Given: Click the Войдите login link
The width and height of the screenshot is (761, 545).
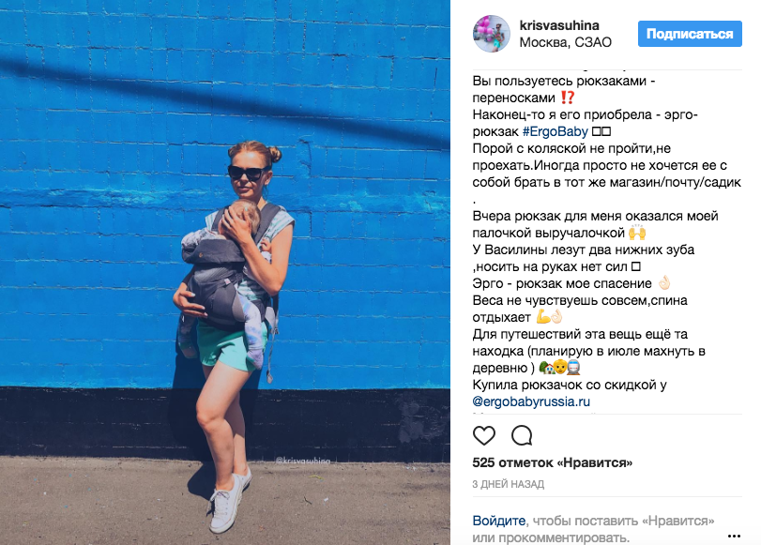Looking at the screenshot, I should click(x=499, y=521).
